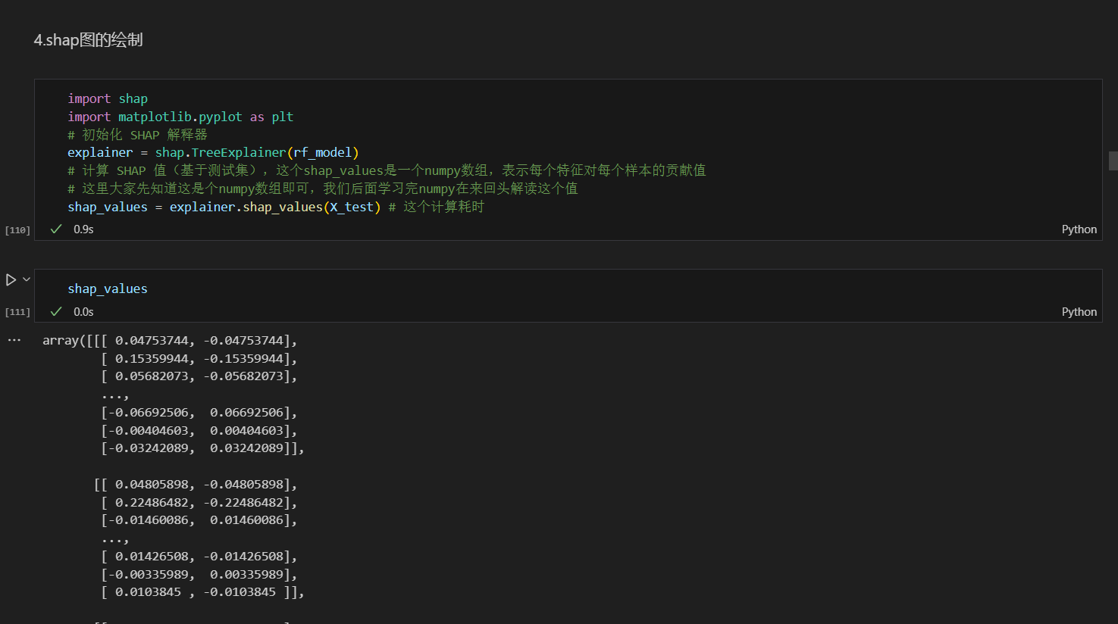Click the execution count [110] label
1118x624 pixels.
click(x=17, y=229)
